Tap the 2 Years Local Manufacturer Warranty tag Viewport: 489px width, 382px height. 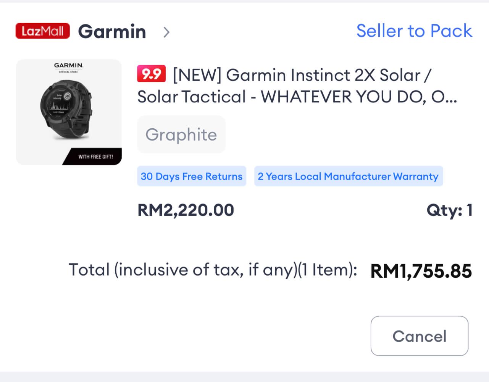coord(348,176)
